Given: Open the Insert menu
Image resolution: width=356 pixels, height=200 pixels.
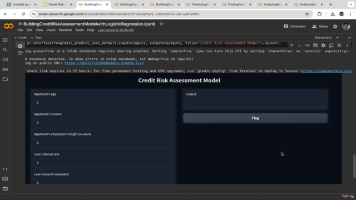Looking at the screenshot, I should click(51, 30).
